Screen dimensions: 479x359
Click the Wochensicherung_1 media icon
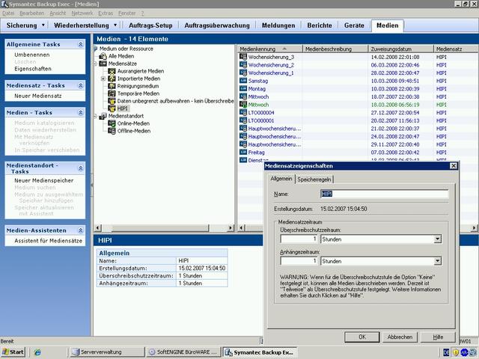point(243,73)
